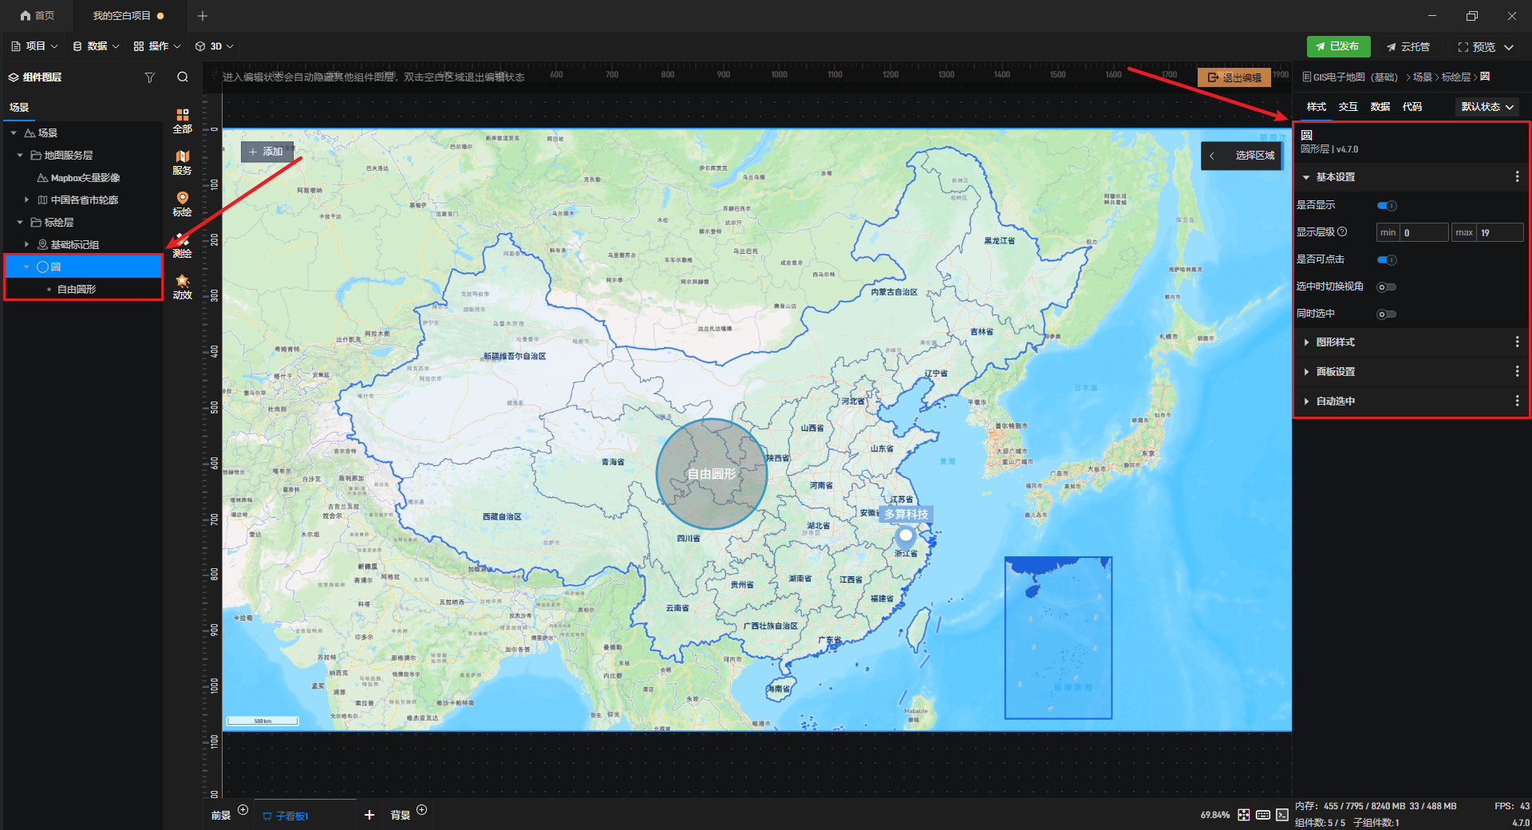This screenshot has width=1532, height=830.
Task: Select the 动效 effects category icon
Action: (x=183, y=287)
